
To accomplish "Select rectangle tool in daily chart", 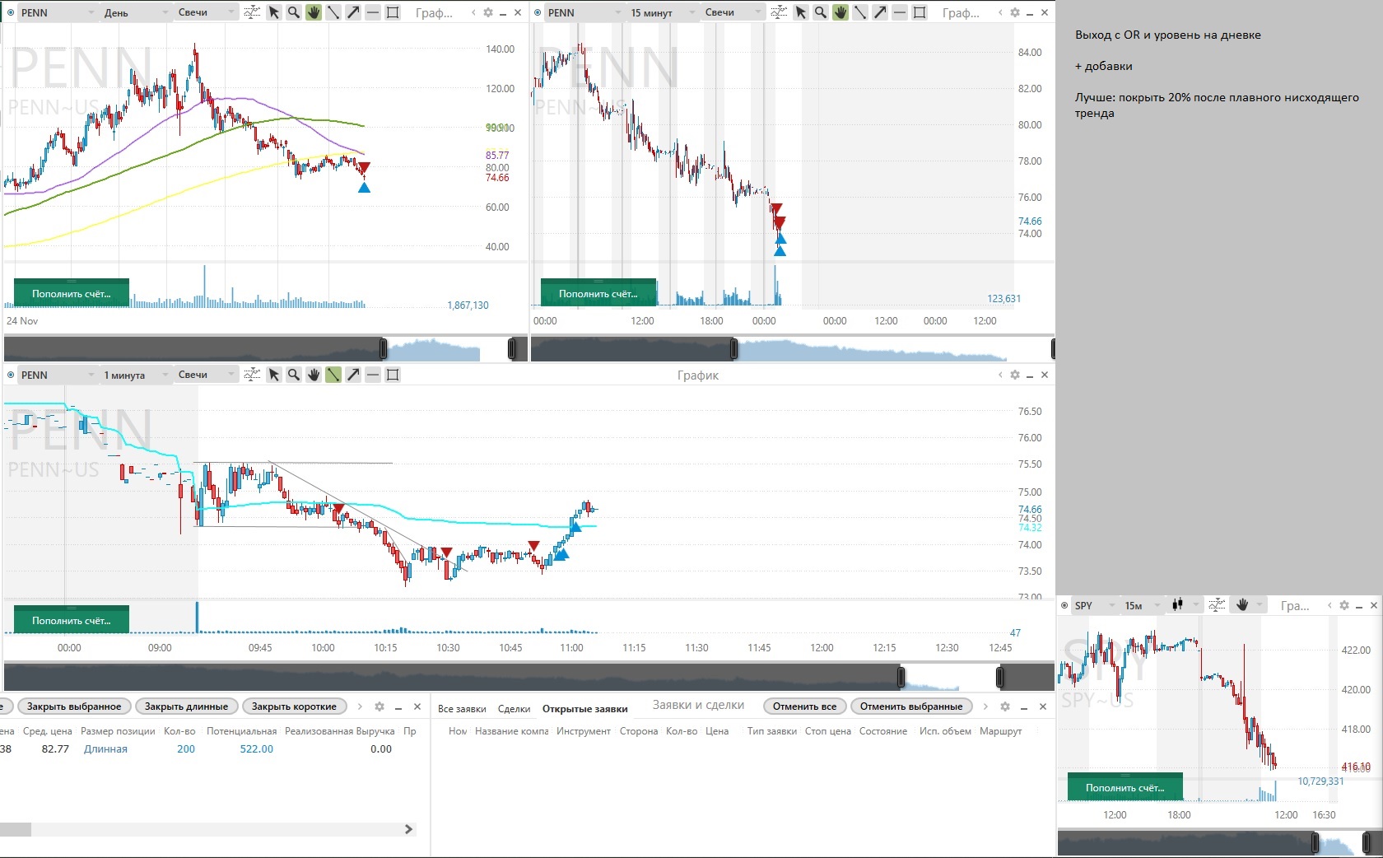I will coord(393,12).
